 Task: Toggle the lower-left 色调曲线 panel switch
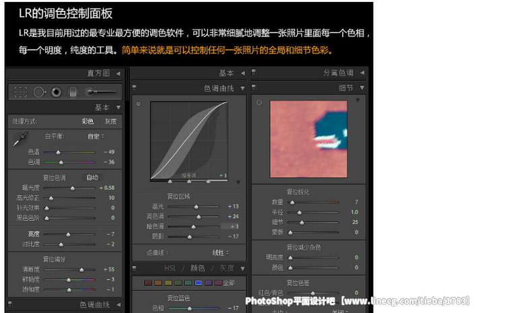click(x=10, y=304)
